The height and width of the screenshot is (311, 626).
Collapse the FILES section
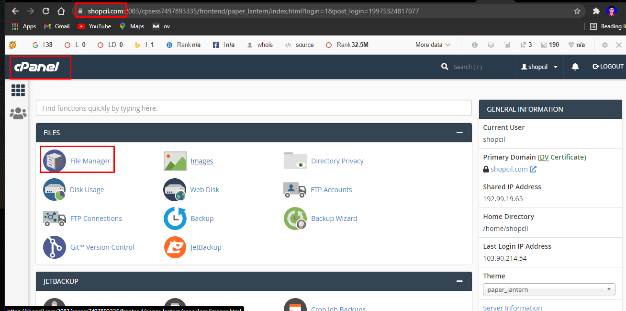pyautogui.click(x=459, y=133)
